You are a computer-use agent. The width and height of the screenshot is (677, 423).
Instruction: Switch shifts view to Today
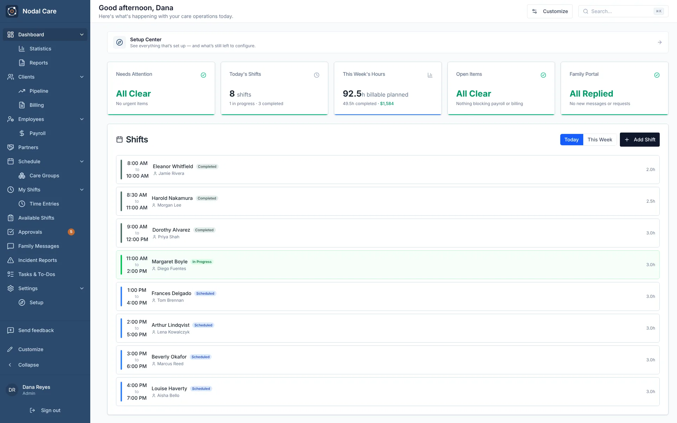572,140
